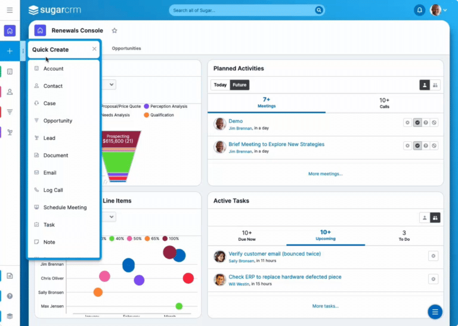Click the red bubble on the chart

(x=188, y=278)
